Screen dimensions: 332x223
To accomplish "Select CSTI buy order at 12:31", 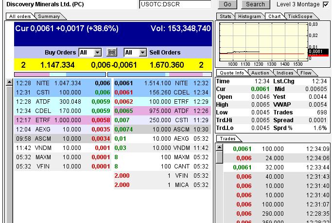I will [63, 93].
